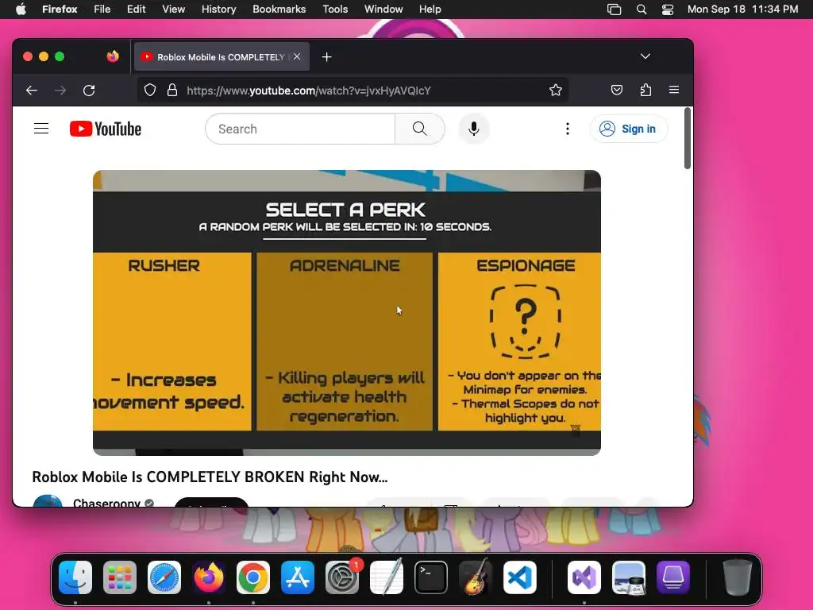Search with your voice microphone button
The height and width of the screenshot is (610, 813).
pos(474,129)
